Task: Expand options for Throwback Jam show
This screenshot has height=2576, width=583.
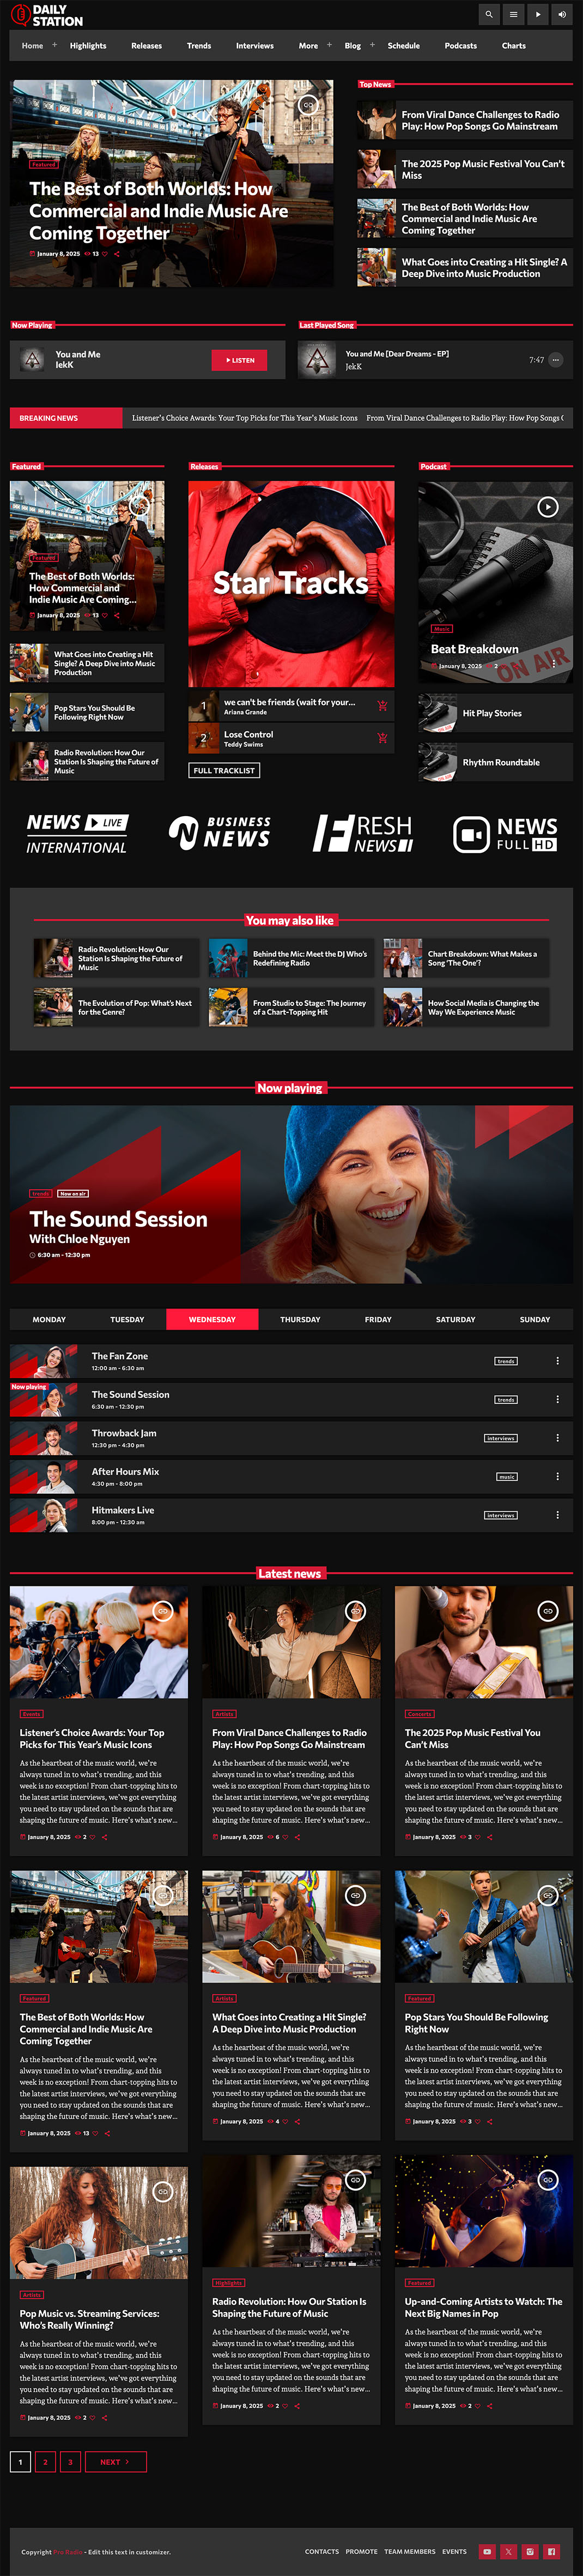Action: tap(557, 1438)
